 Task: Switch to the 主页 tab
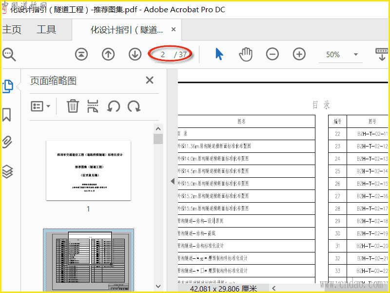(x=12, y=30)
